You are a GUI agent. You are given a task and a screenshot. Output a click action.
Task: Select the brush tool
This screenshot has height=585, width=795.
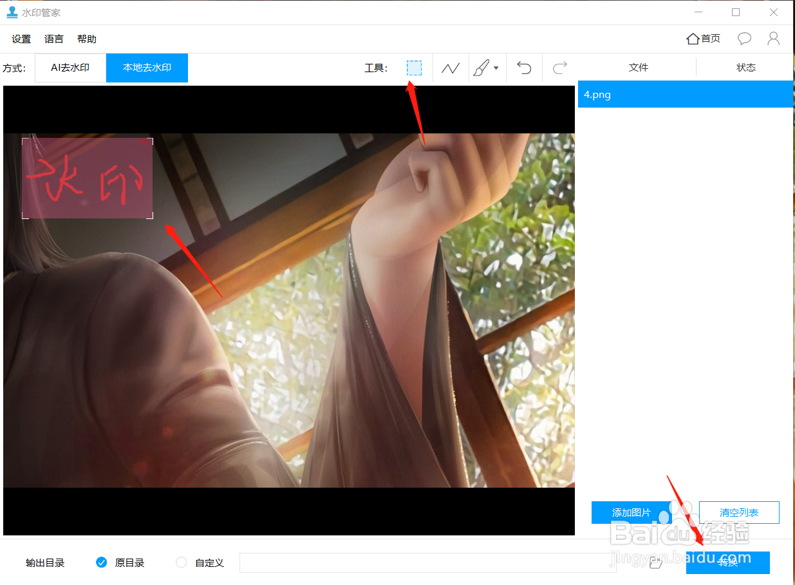(481, 68)
